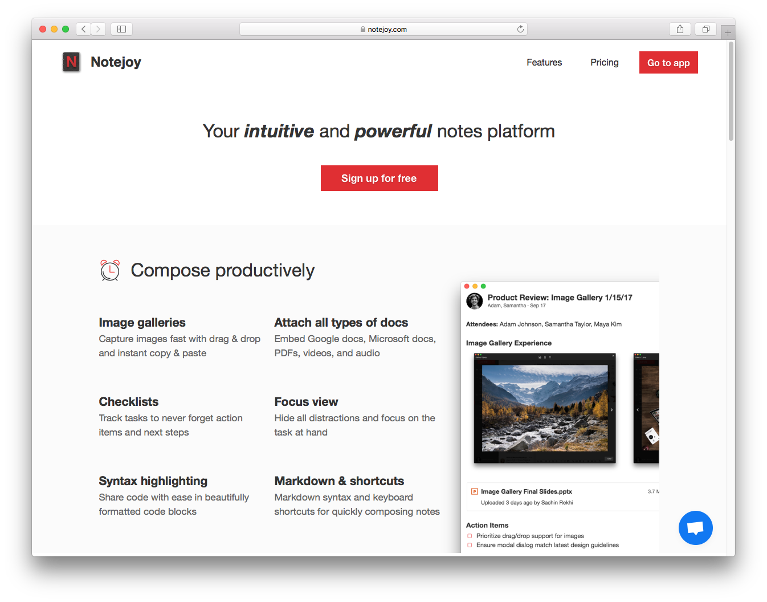Click the Notejoy red N logo icon
Screen dimensions: 767x602
click(x=71, y=62)
